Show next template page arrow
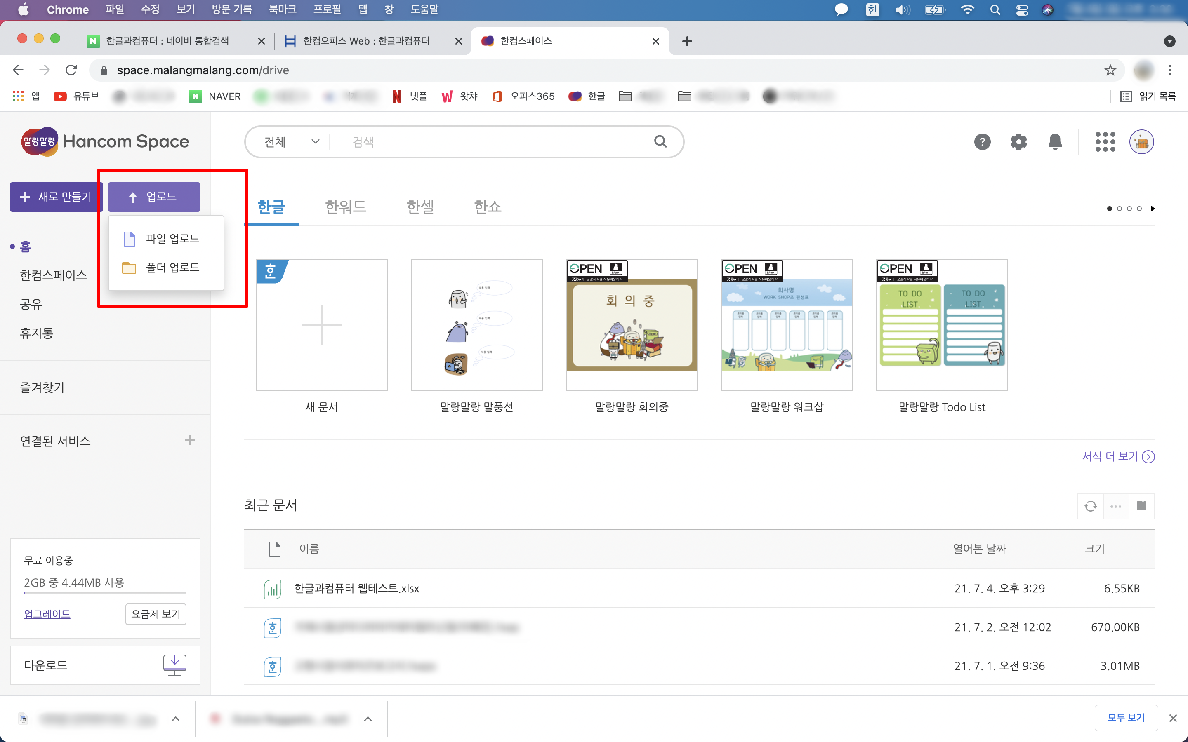The height and width of the screenshot is (742, 1188). pyautogui.click(x=1153, y=209)
